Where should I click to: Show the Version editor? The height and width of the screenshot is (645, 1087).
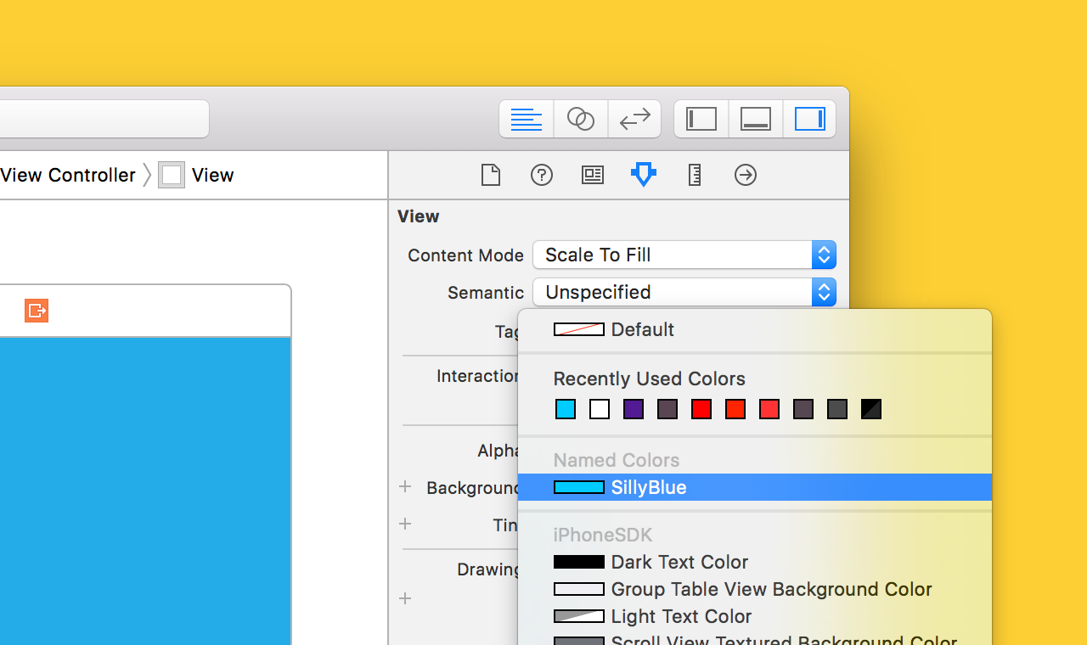pos(634,119)
